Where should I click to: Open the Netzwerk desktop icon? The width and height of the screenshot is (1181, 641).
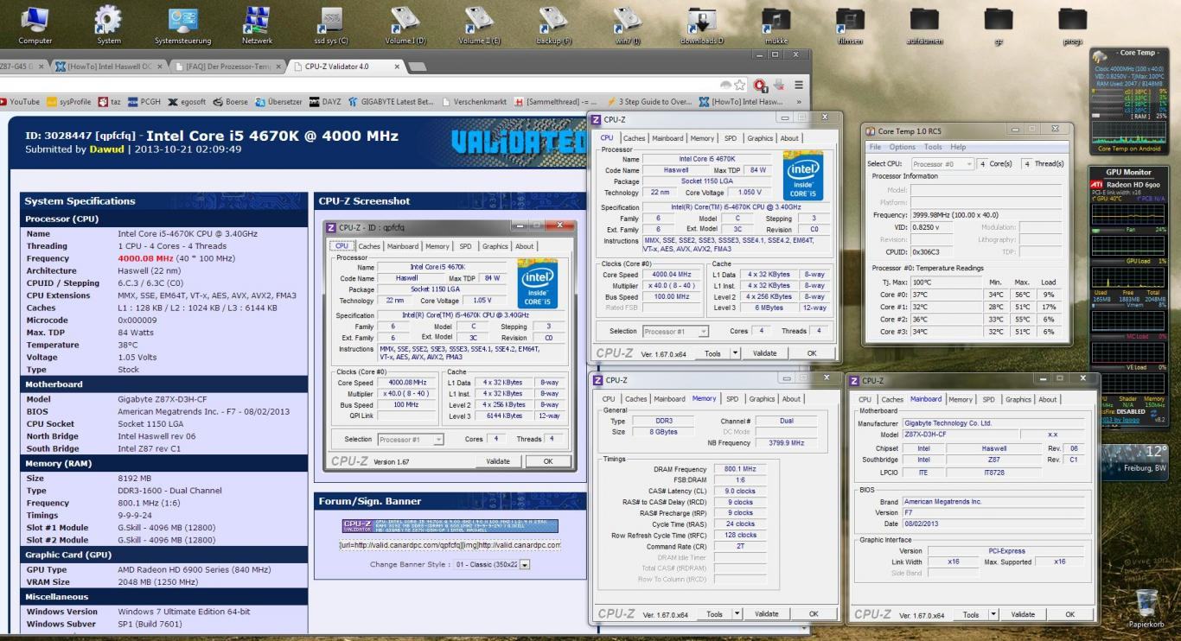point(257,23)
